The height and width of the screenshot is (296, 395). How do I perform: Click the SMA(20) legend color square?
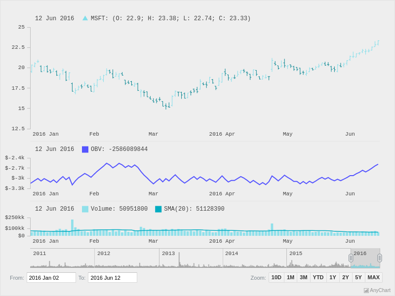point(158,209)
